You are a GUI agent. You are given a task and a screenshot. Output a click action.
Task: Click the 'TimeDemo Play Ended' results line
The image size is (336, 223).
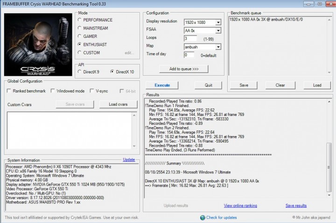pyautogui.click(x=180, y=150)
